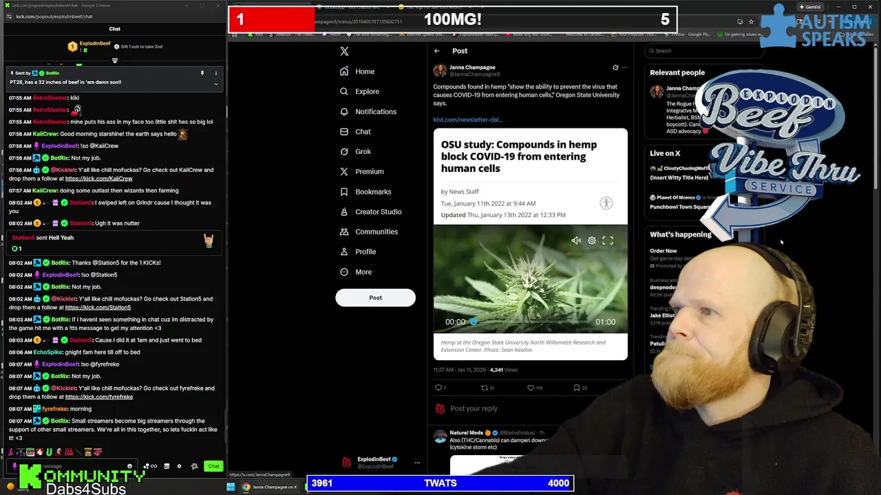Viewport: 881px width, 495px height.
Task: Open ExplodinBeef account switcher menu
Action: [x=416, y=463]
